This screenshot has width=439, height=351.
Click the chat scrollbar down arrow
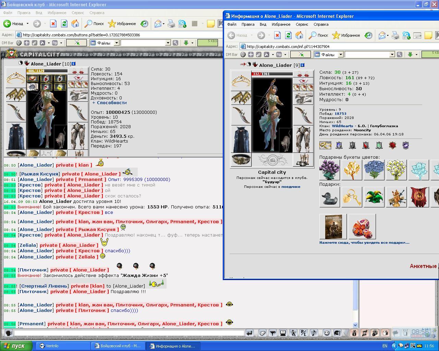tap(355, 325)
